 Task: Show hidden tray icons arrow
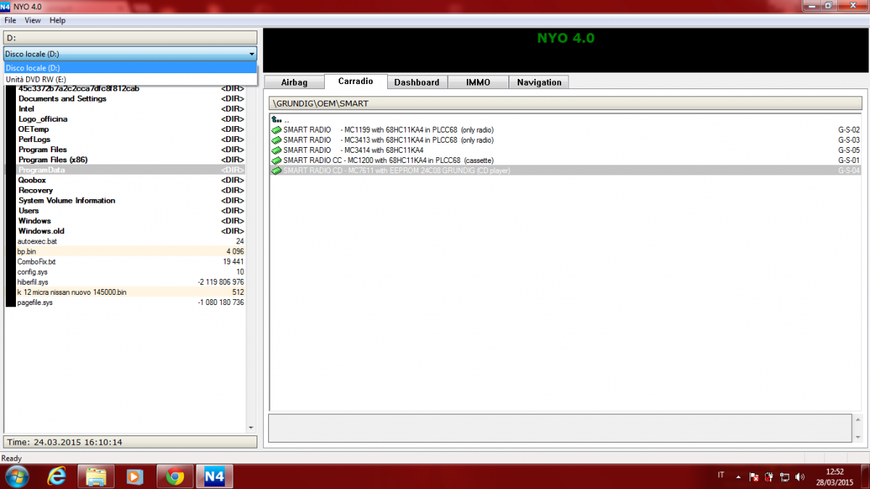coord(739,477)
